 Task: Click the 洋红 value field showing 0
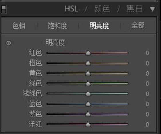click(147, 124)
